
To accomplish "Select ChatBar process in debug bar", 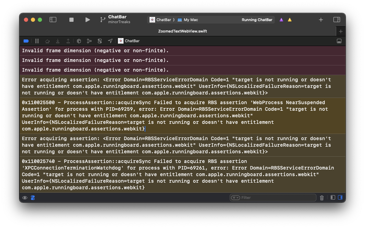I will (x=129, y=41).
